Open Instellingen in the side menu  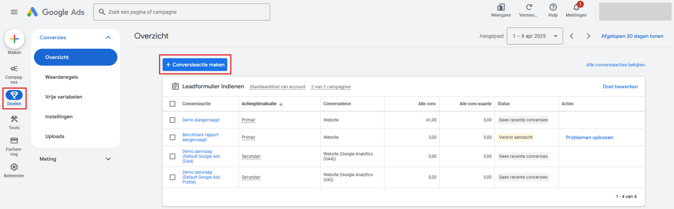coord(59,117)
